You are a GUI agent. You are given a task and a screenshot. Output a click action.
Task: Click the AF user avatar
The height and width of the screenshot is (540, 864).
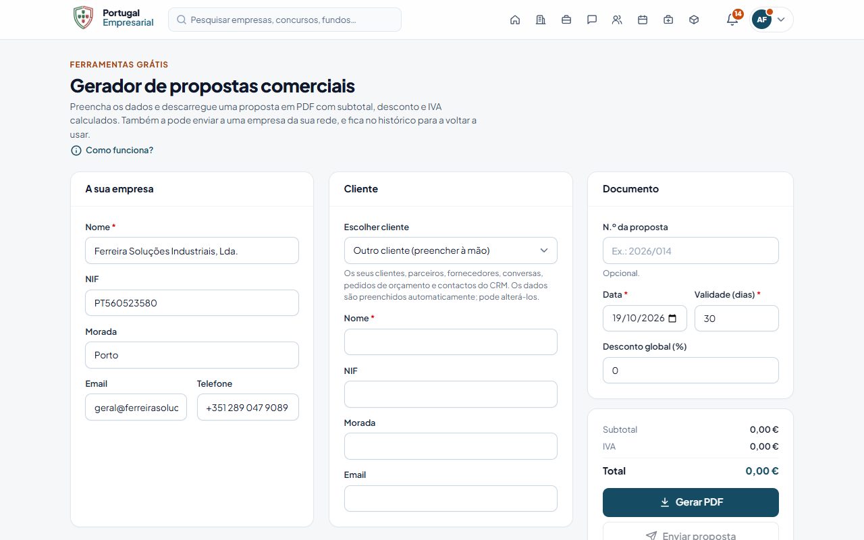click(762, 20)
